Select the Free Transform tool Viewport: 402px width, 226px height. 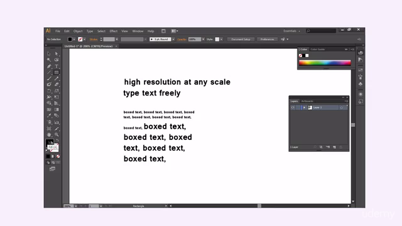coord(57,97)
